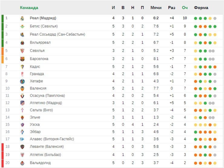Click the Athletic Bilbao crest icon
224x168 pixels.
pyautogui.click(x=22, y=155)
